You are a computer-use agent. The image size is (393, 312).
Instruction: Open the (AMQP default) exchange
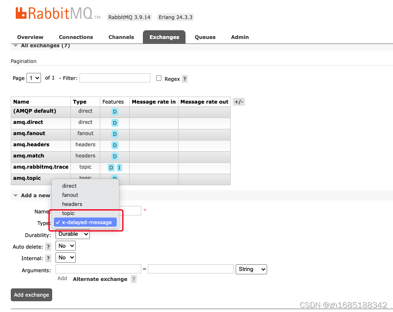coord(35,111)
